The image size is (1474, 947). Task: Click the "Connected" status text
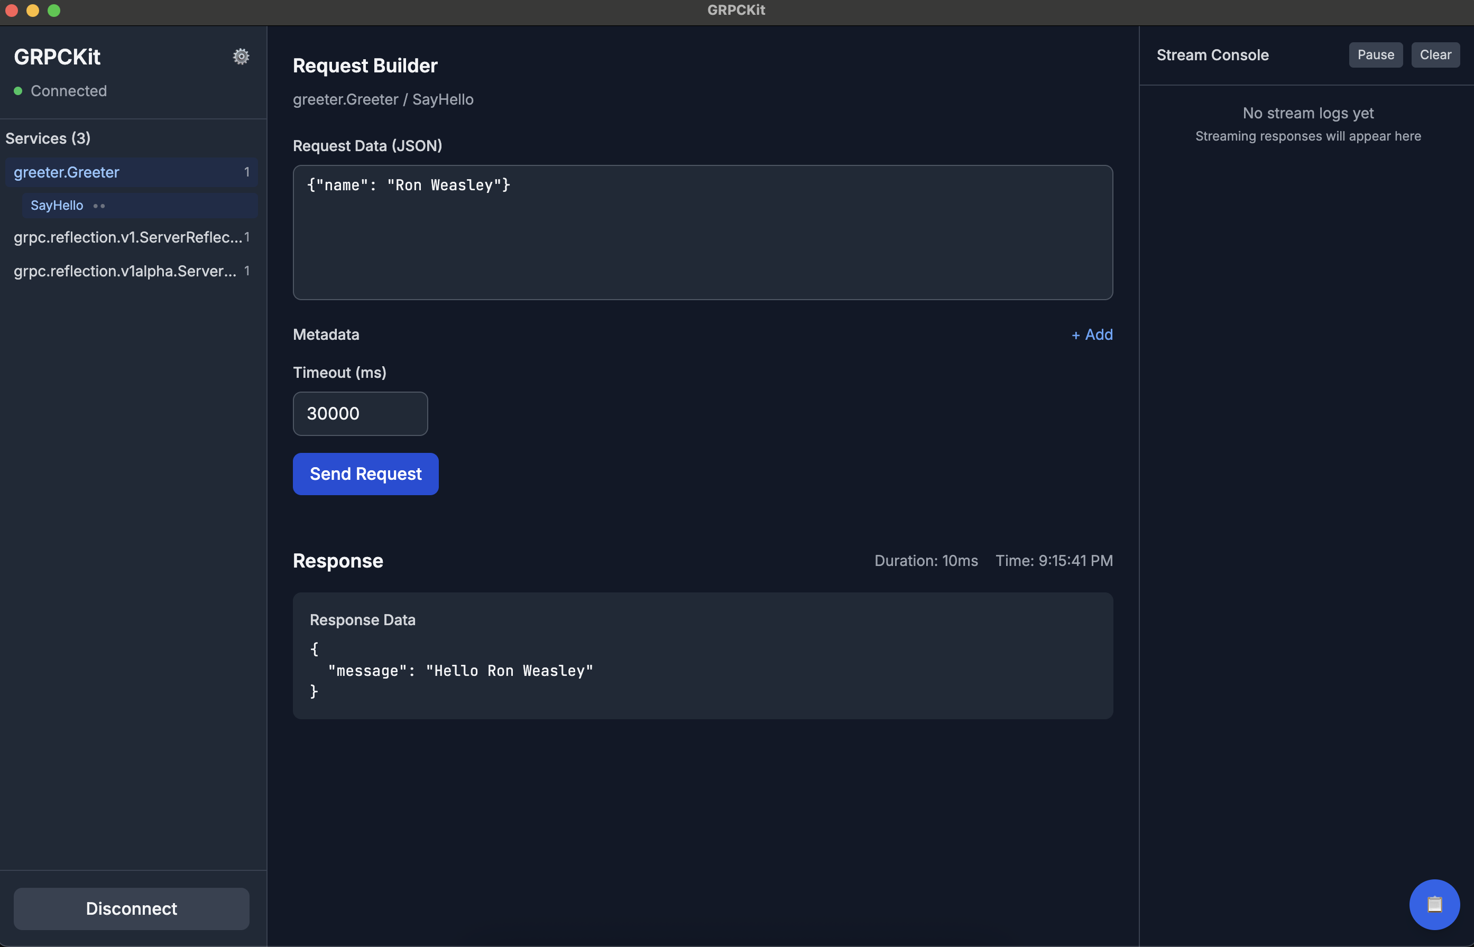pos(69,91)
